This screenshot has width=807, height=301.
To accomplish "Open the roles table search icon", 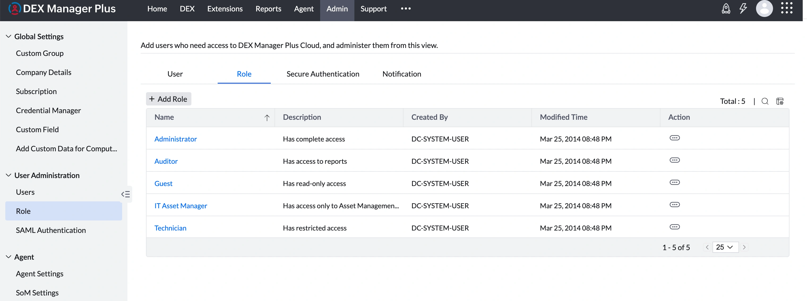I will (765, 101).
